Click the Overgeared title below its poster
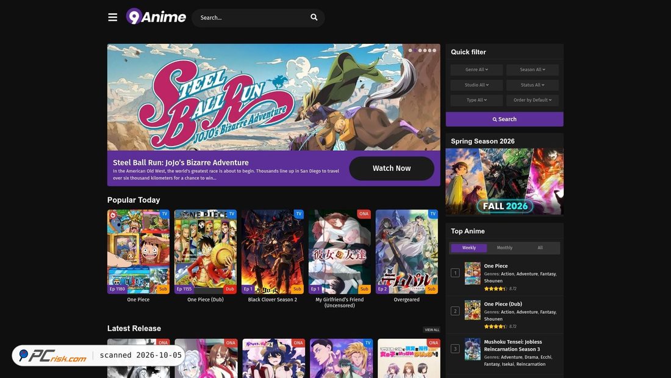 click(x=406, y=300)
